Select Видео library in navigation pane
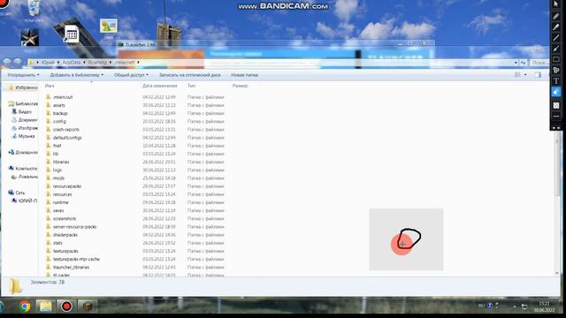This screenshot has height=318, width=566. (x=22, y=112)
